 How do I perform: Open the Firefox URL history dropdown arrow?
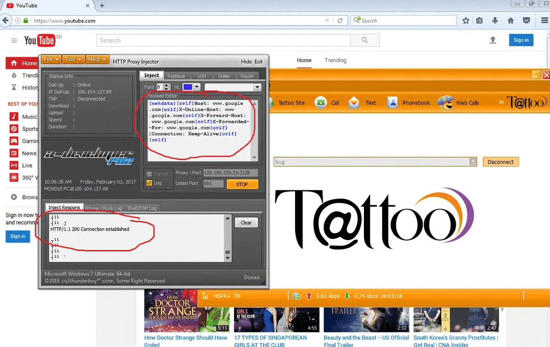click(327, 21)
